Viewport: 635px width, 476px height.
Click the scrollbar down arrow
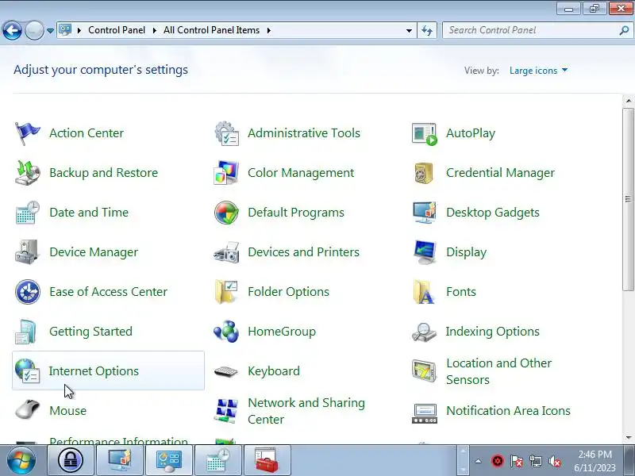(629, 437)
